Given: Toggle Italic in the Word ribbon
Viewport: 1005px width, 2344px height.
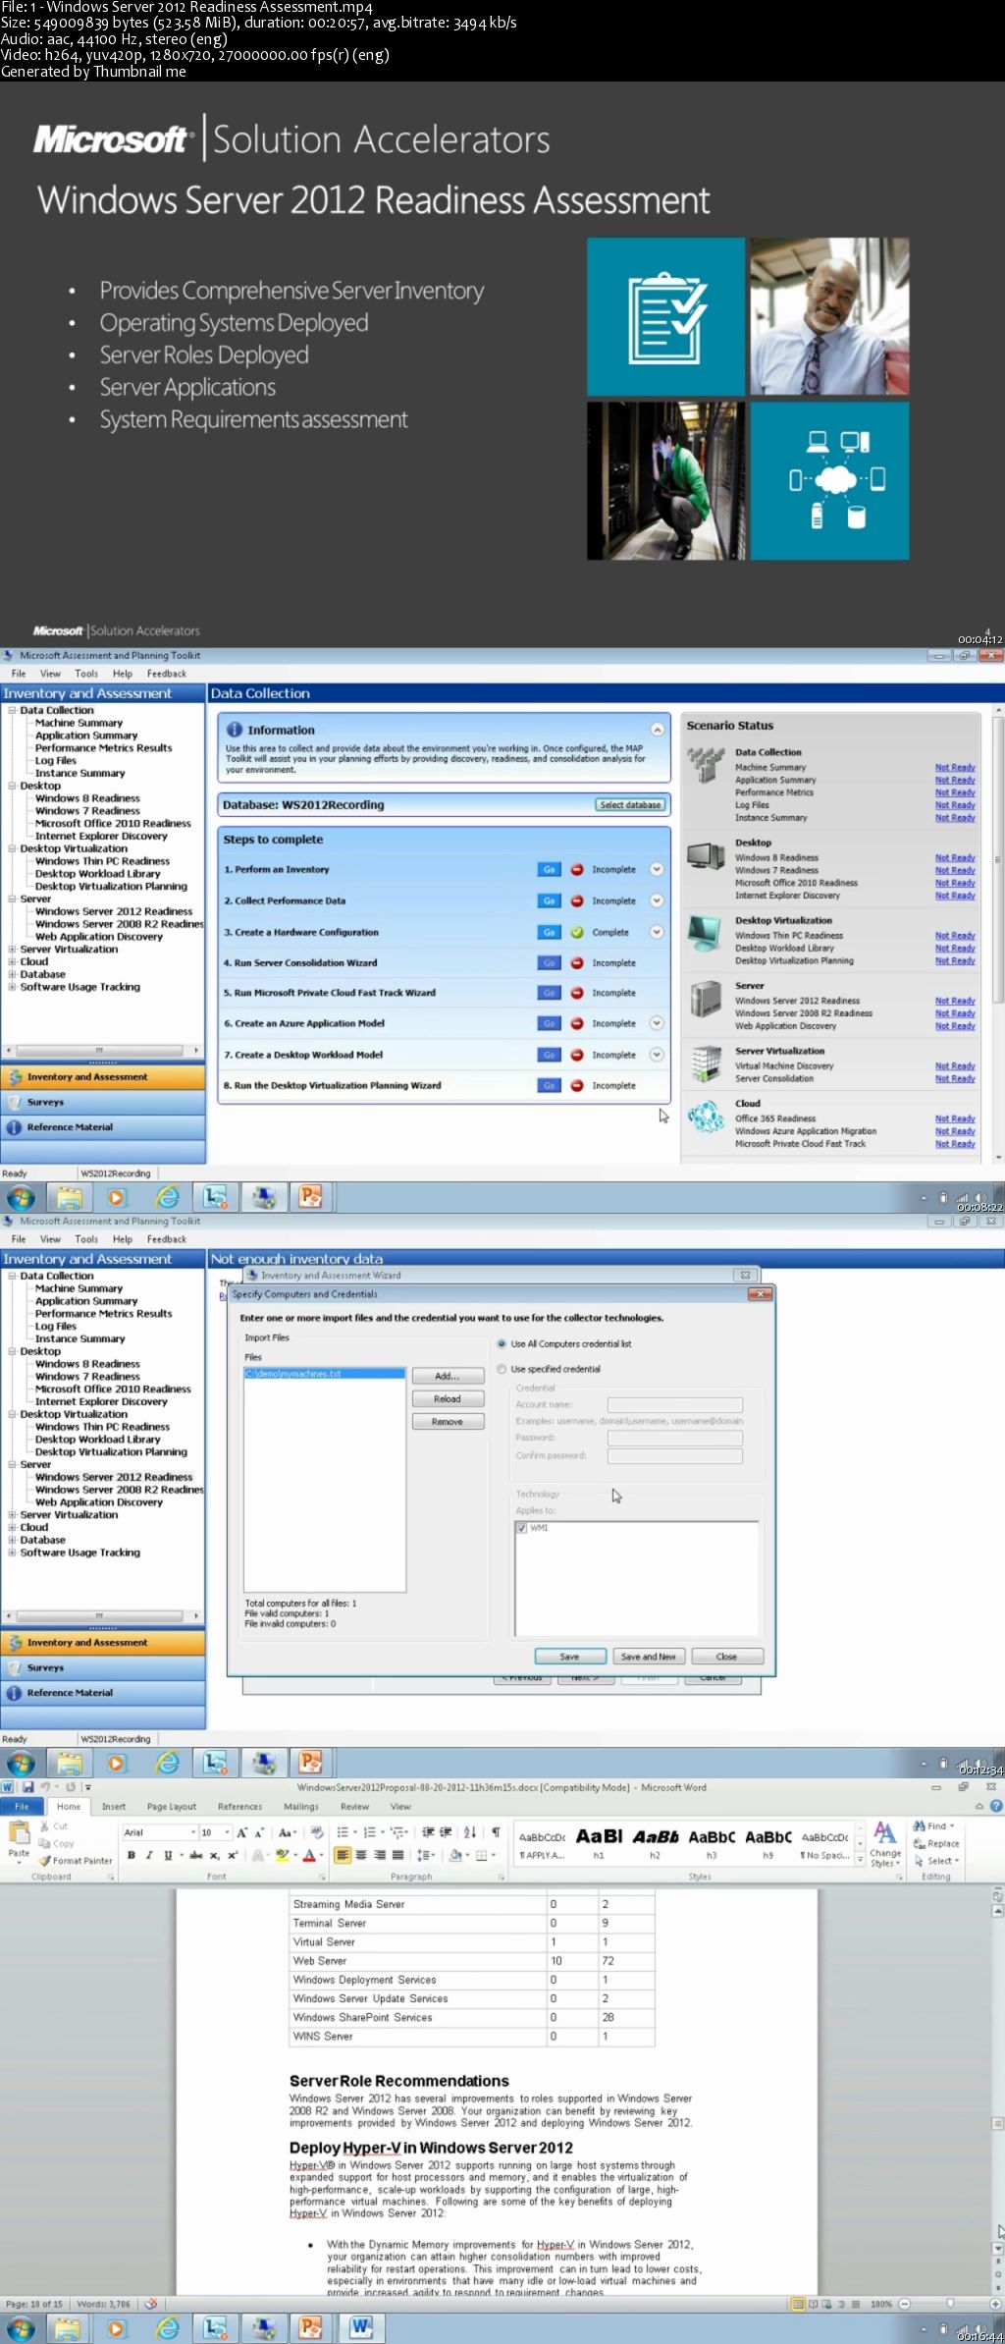Looking at the screenshot, I should (x=149, y=1855).
